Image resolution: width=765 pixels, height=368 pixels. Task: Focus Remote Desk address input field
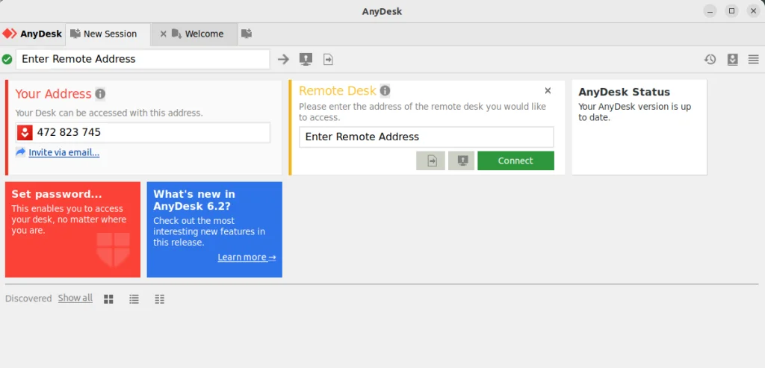click(x=427, y=137)
